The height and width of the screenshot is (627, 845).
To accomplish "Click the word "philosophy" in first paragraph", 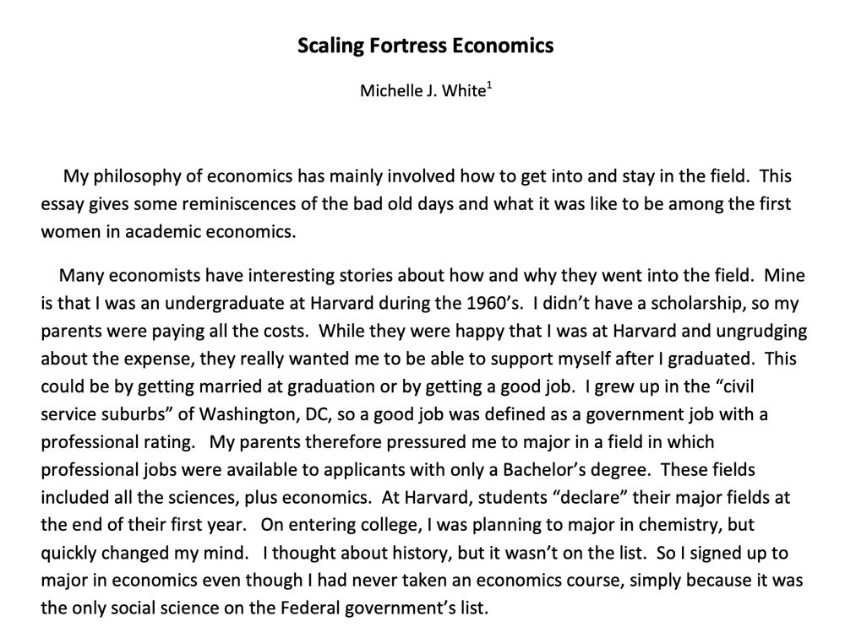I will point(131,177).
